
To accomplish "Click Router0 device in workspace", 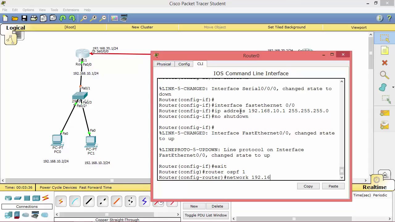I will point(82,54).
